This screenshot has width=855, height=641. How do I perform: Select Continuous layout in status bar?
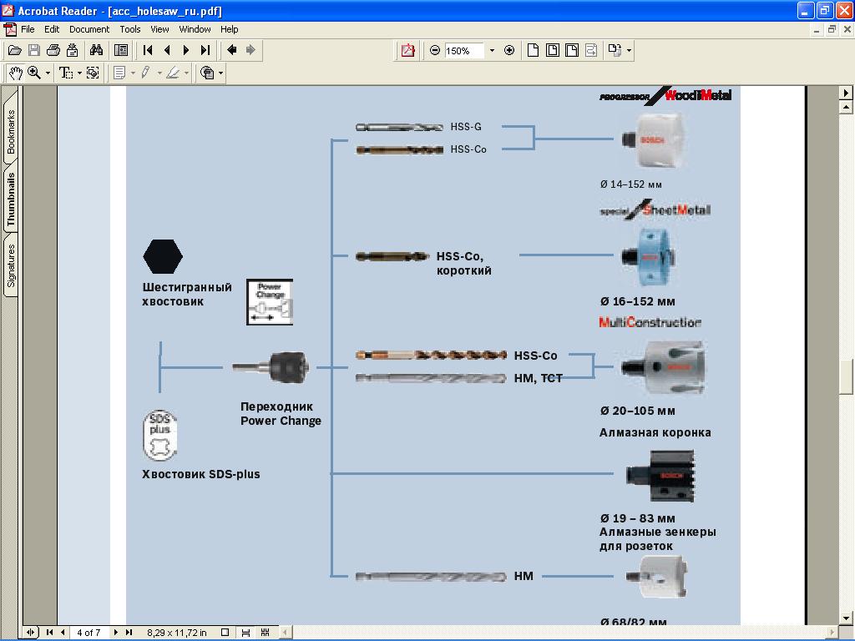tap(245, 633)
